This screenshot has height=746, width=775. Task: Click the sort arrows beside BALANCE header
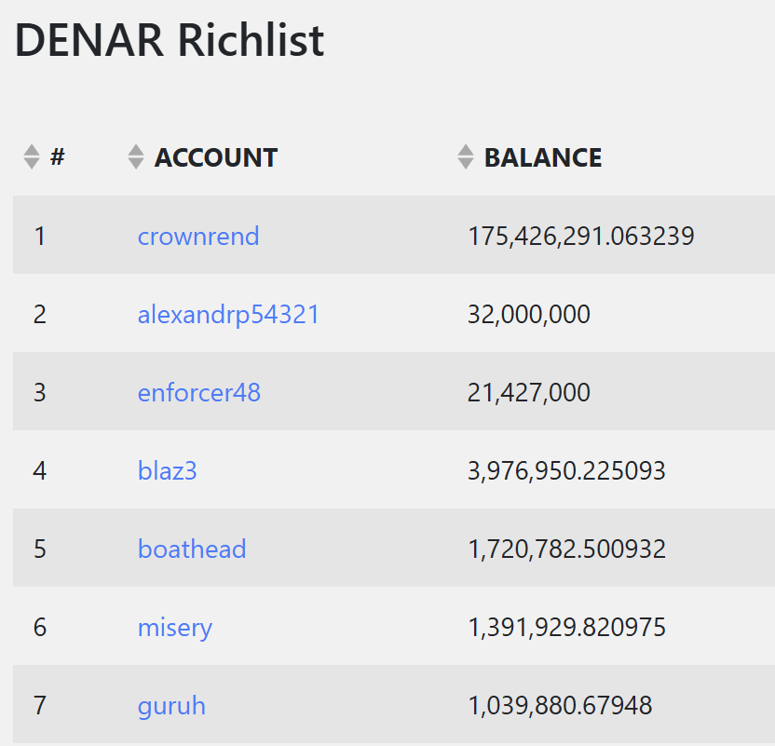pyautogui.click(x=465, y=156)
